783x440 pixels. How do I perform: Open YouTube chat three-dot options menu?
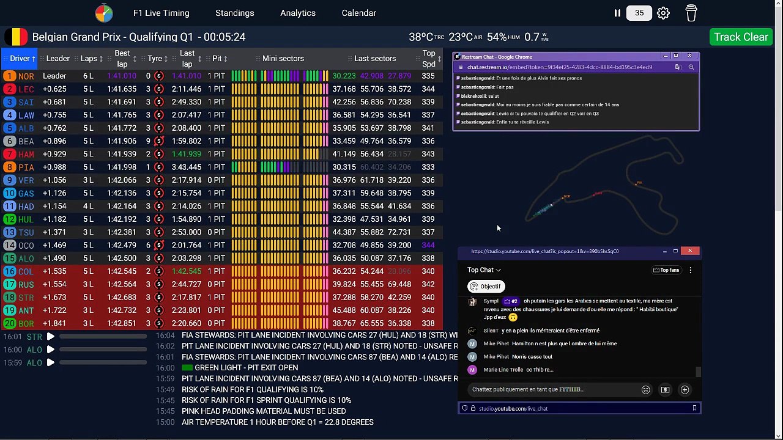(x=691, y=270)
